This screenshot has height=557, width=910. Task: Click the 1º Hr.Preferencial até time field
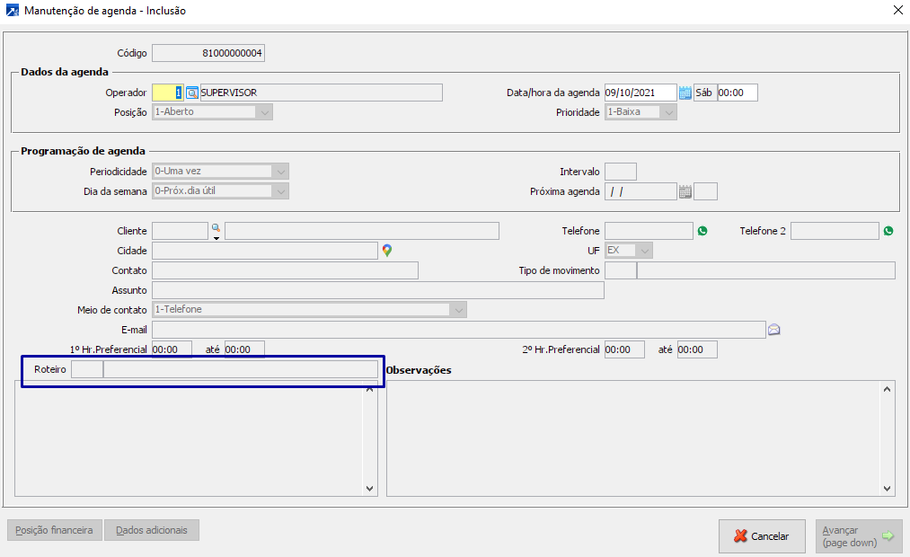(x=245, y=349)
